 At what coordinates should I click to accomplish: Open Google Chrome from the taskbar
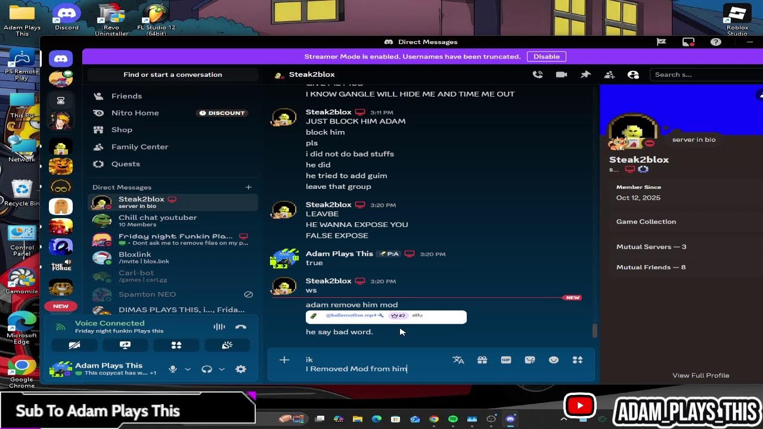click(433, 419)
